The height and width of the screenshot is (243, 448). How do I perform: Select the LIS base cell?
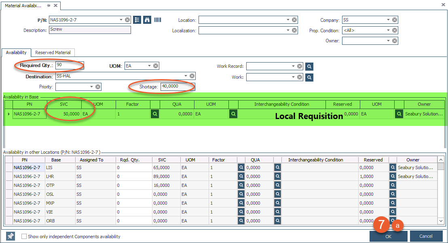click(x=60, y=168)
